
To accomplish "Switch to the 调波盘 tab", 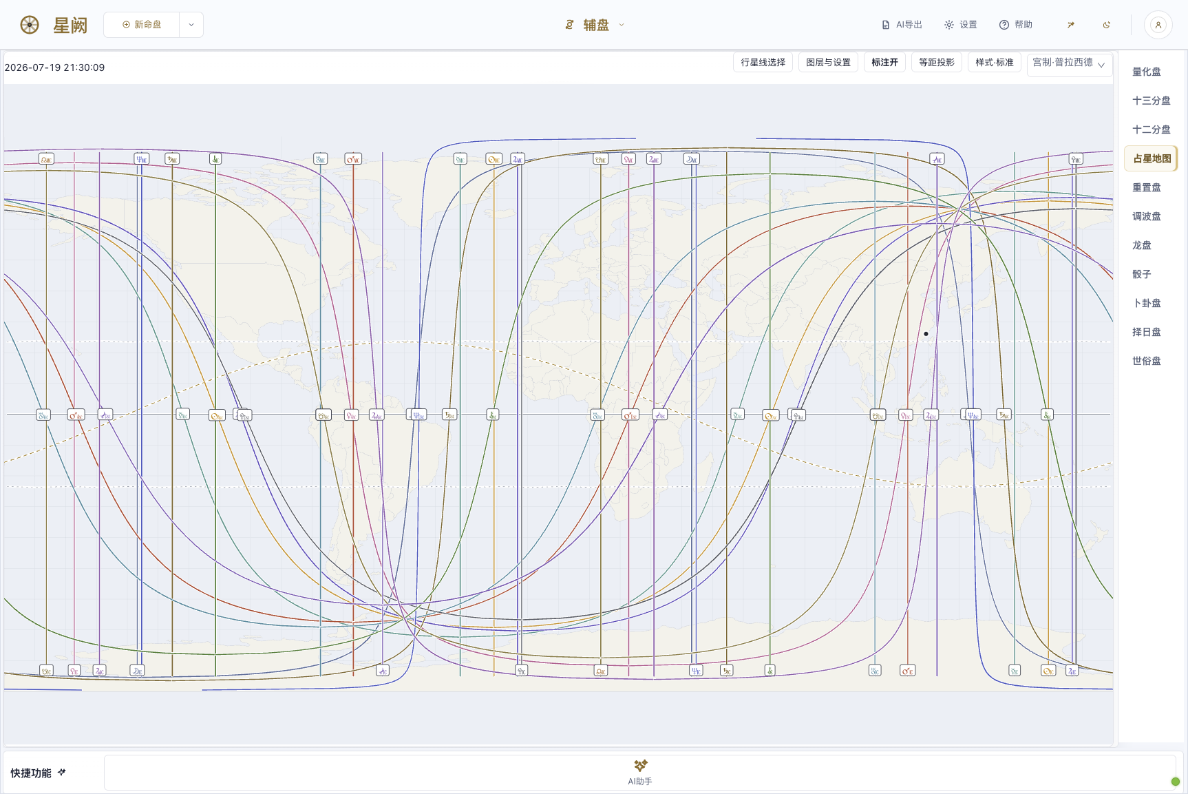I will coord(1147,216).
